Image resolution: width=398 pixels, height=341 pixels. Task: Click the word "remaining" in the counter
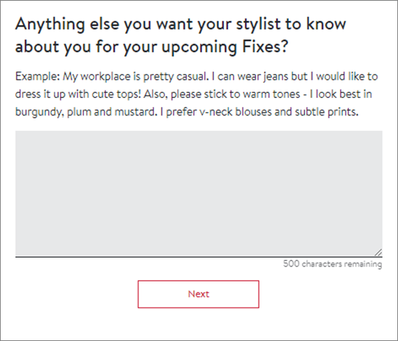(363, 264)
